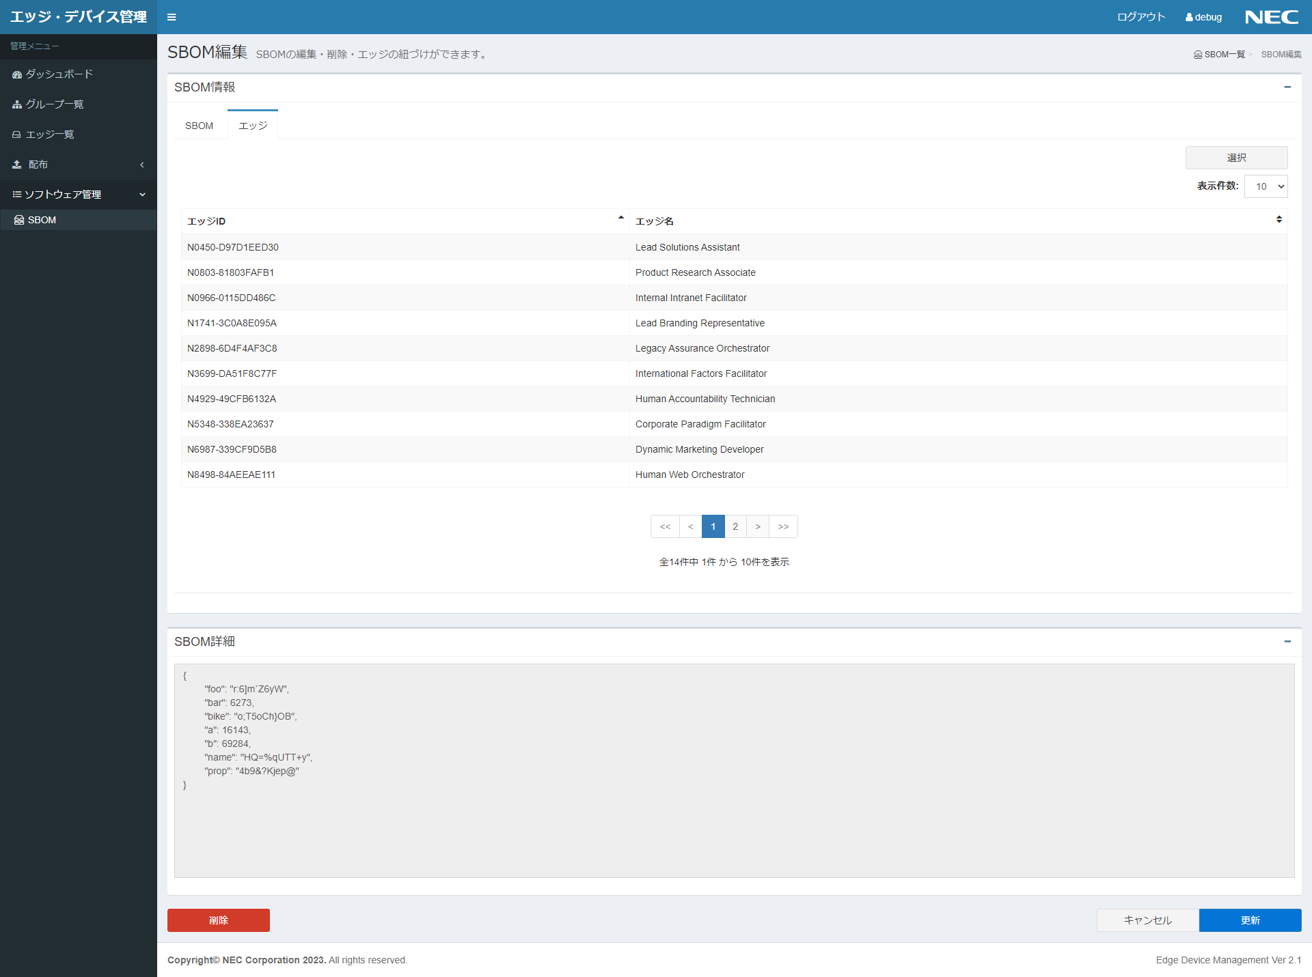This screenshot has height=977, width=1312.
Task: Open the hamburger navigation menu
Action: pyautogui.click(x=171, y=17)
